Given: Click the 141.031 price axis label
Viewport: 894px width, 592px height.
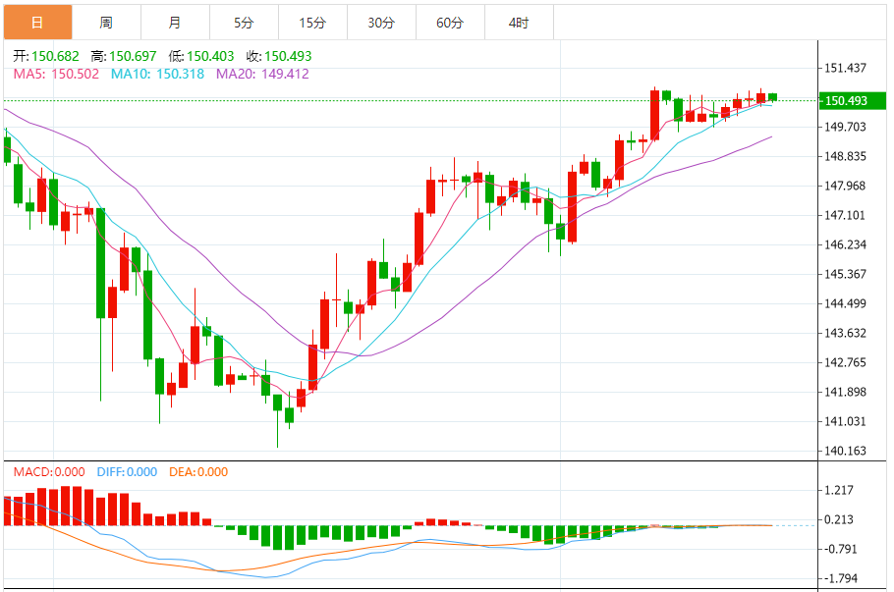Looking at the screenshot, I should click(846, 421).
